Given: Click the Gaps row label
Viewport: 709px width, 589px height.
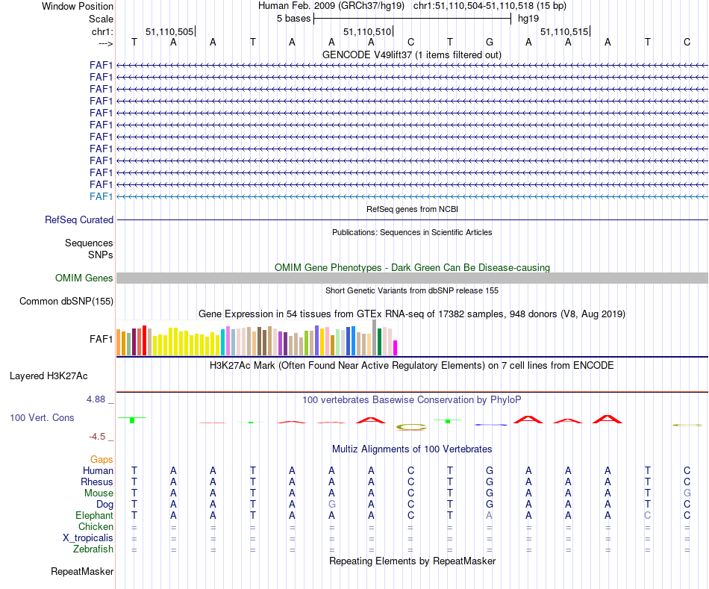Looking at the screenshot, I should pyautogui.click(x=101, y=460).
